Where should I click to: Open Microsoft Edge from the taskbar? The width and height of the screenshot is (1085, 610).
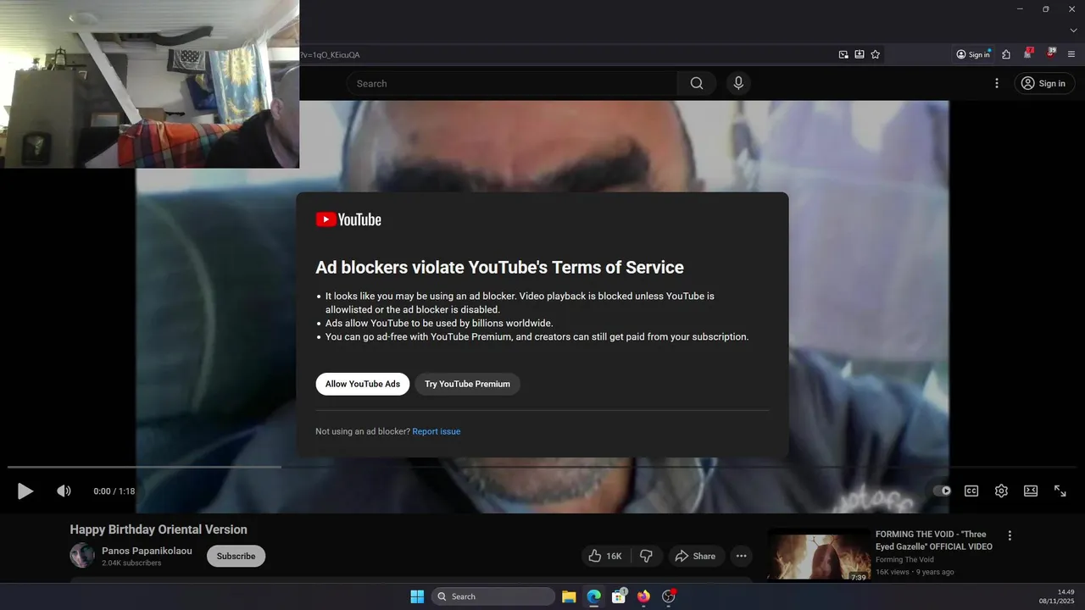click(593, 596)
